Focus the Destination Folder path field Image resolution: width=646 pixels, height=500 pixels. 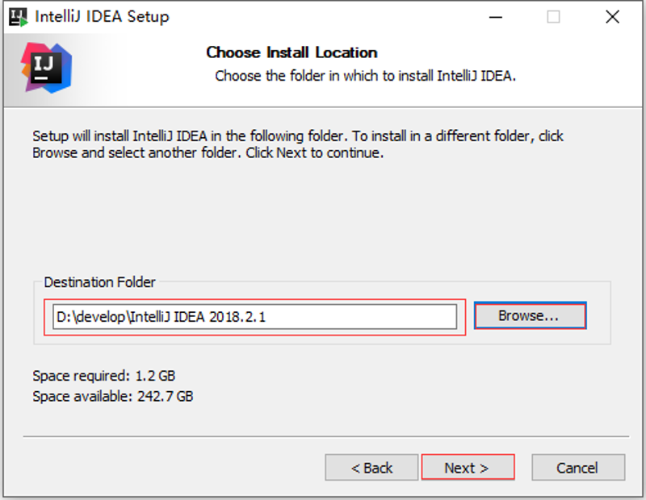coord(254,316)
